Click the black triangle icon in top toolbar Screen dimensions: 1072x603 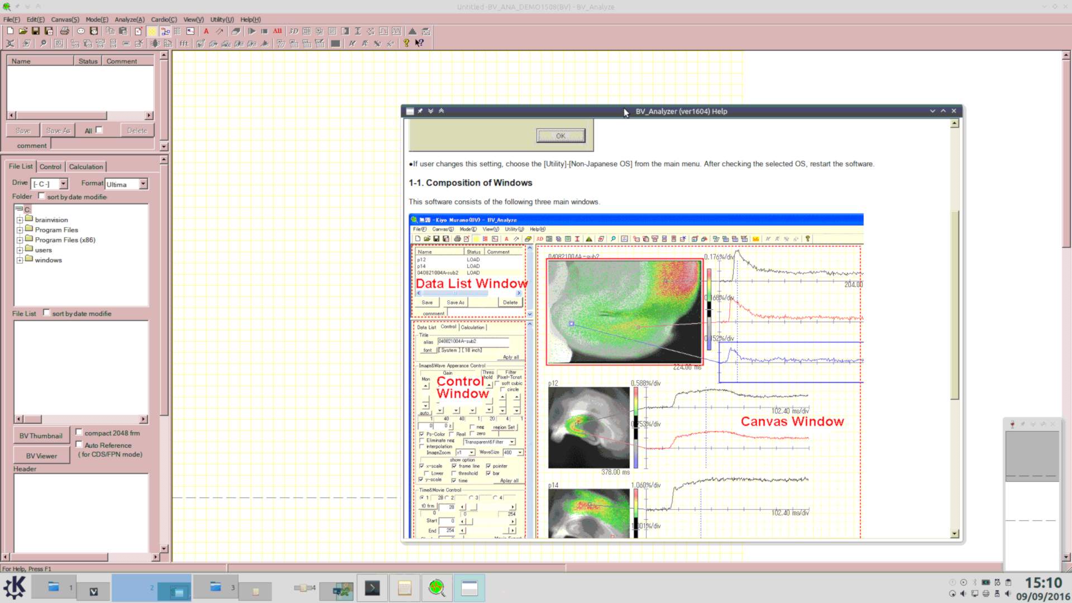(413, 31)
